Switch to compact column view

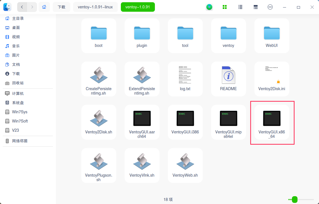256,7
